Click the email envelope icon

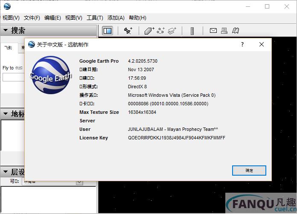213,30
